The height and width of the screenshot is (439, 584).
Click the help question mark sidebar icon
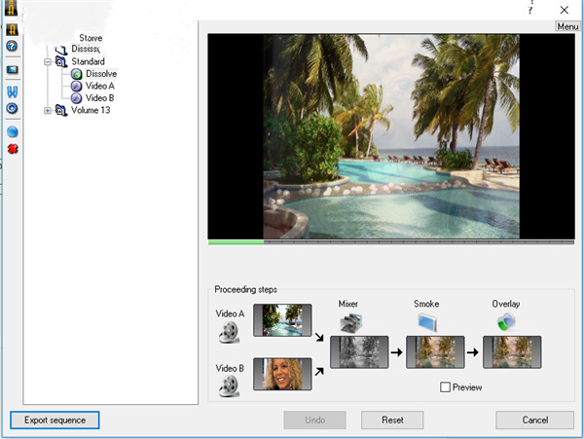click(x=13, y=47)
